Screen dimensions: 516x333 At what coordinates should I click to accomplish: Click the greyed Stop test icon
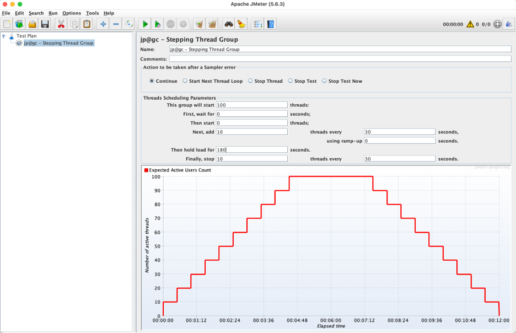coord(170,24)
